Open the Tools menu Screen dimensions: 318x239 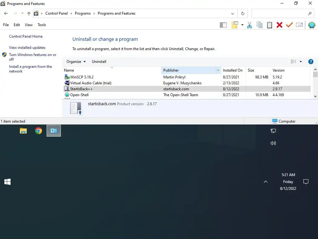42,25
